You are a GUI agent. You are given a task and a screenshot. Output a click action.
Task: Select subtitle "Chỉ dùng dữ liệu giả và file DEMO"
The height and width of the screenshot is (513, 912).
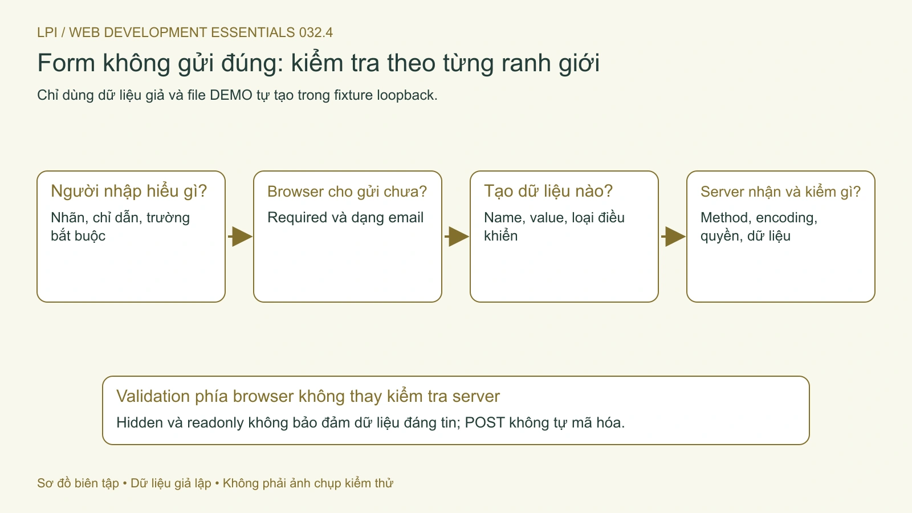[x=145, y=95]
